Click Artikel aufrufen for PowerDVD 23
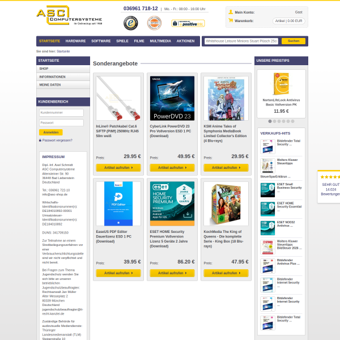The height and width of the screenshot is (340, 340). 172,168
